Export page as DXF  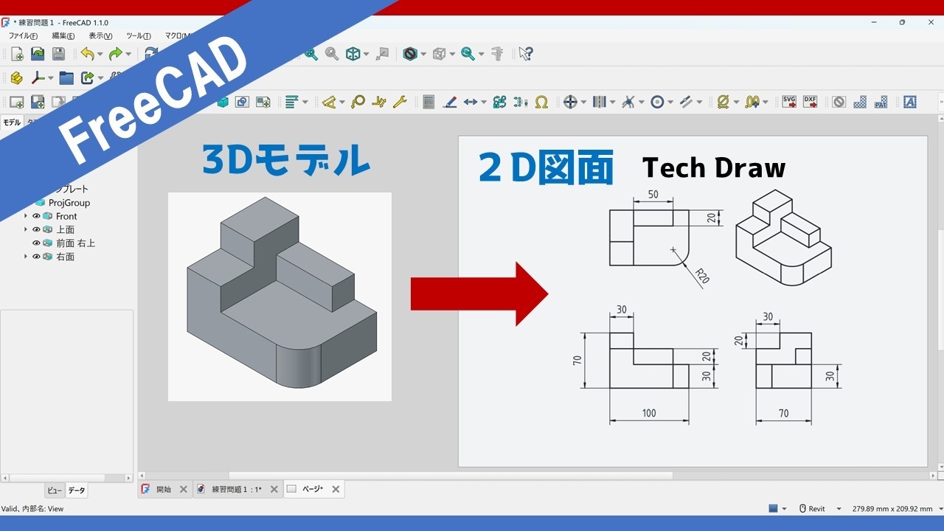(x=810, y=102)
